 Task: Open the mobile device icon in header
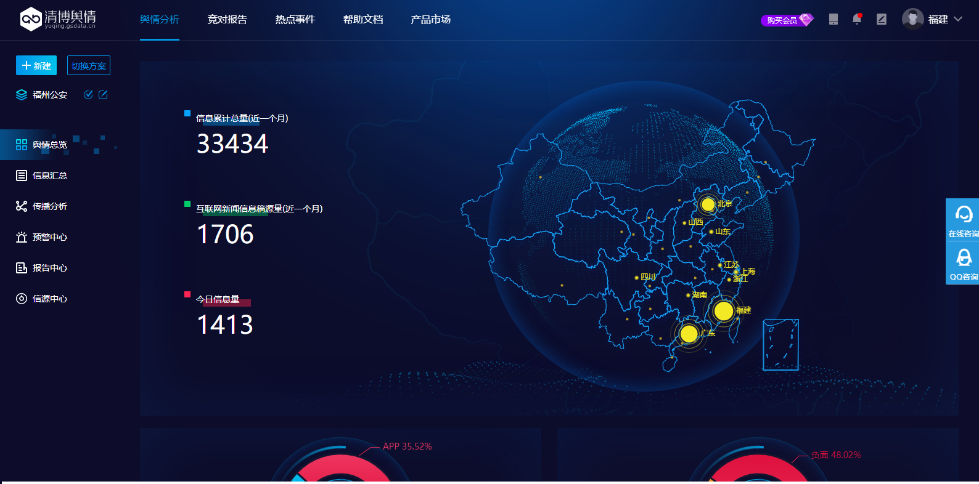click(834, 19)
